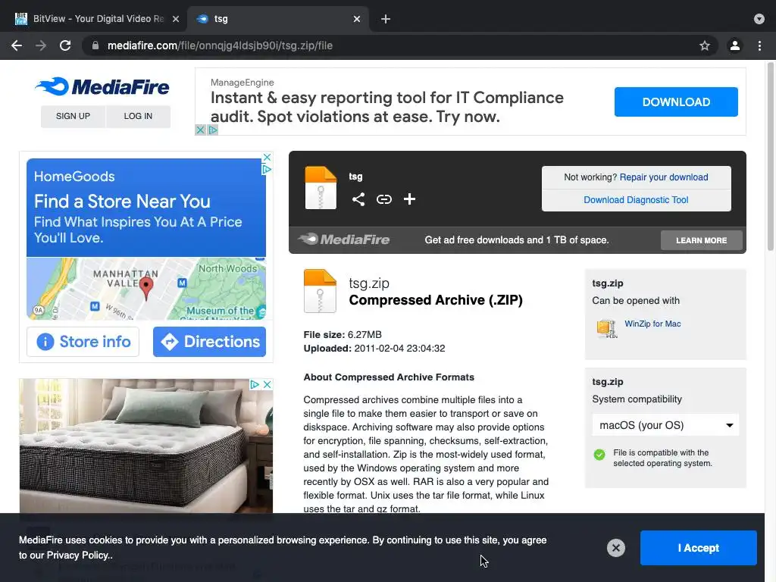Click the tsg file icon in dark header

coord(321,188)
